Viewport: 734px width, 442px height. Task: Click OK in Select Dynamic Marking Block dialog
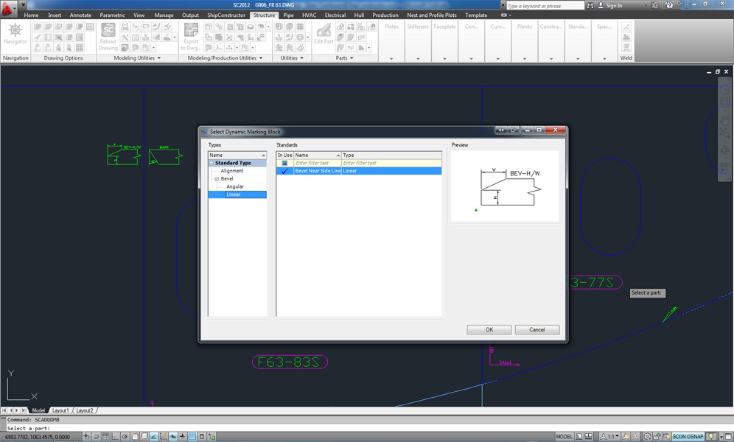(x=489, y=330)
